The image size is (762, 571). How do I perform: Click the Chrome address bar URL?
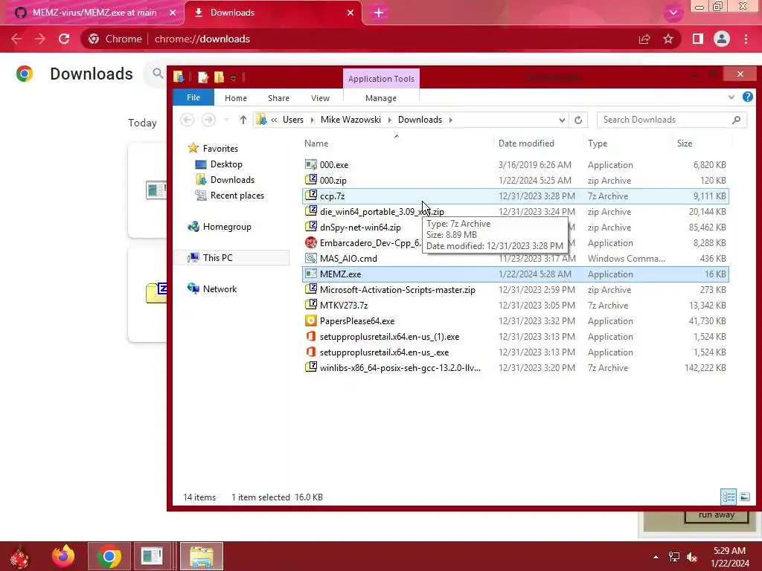pyautogui.click(x=202, y=39)
